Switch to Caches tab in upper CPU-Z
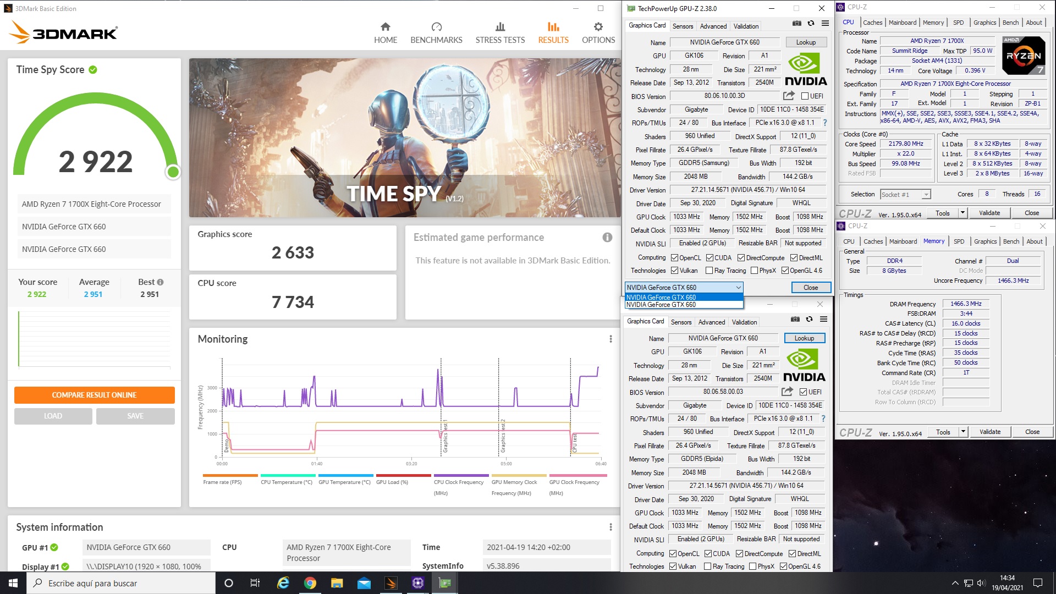The image size is (1056, 594). coord(872,23)
